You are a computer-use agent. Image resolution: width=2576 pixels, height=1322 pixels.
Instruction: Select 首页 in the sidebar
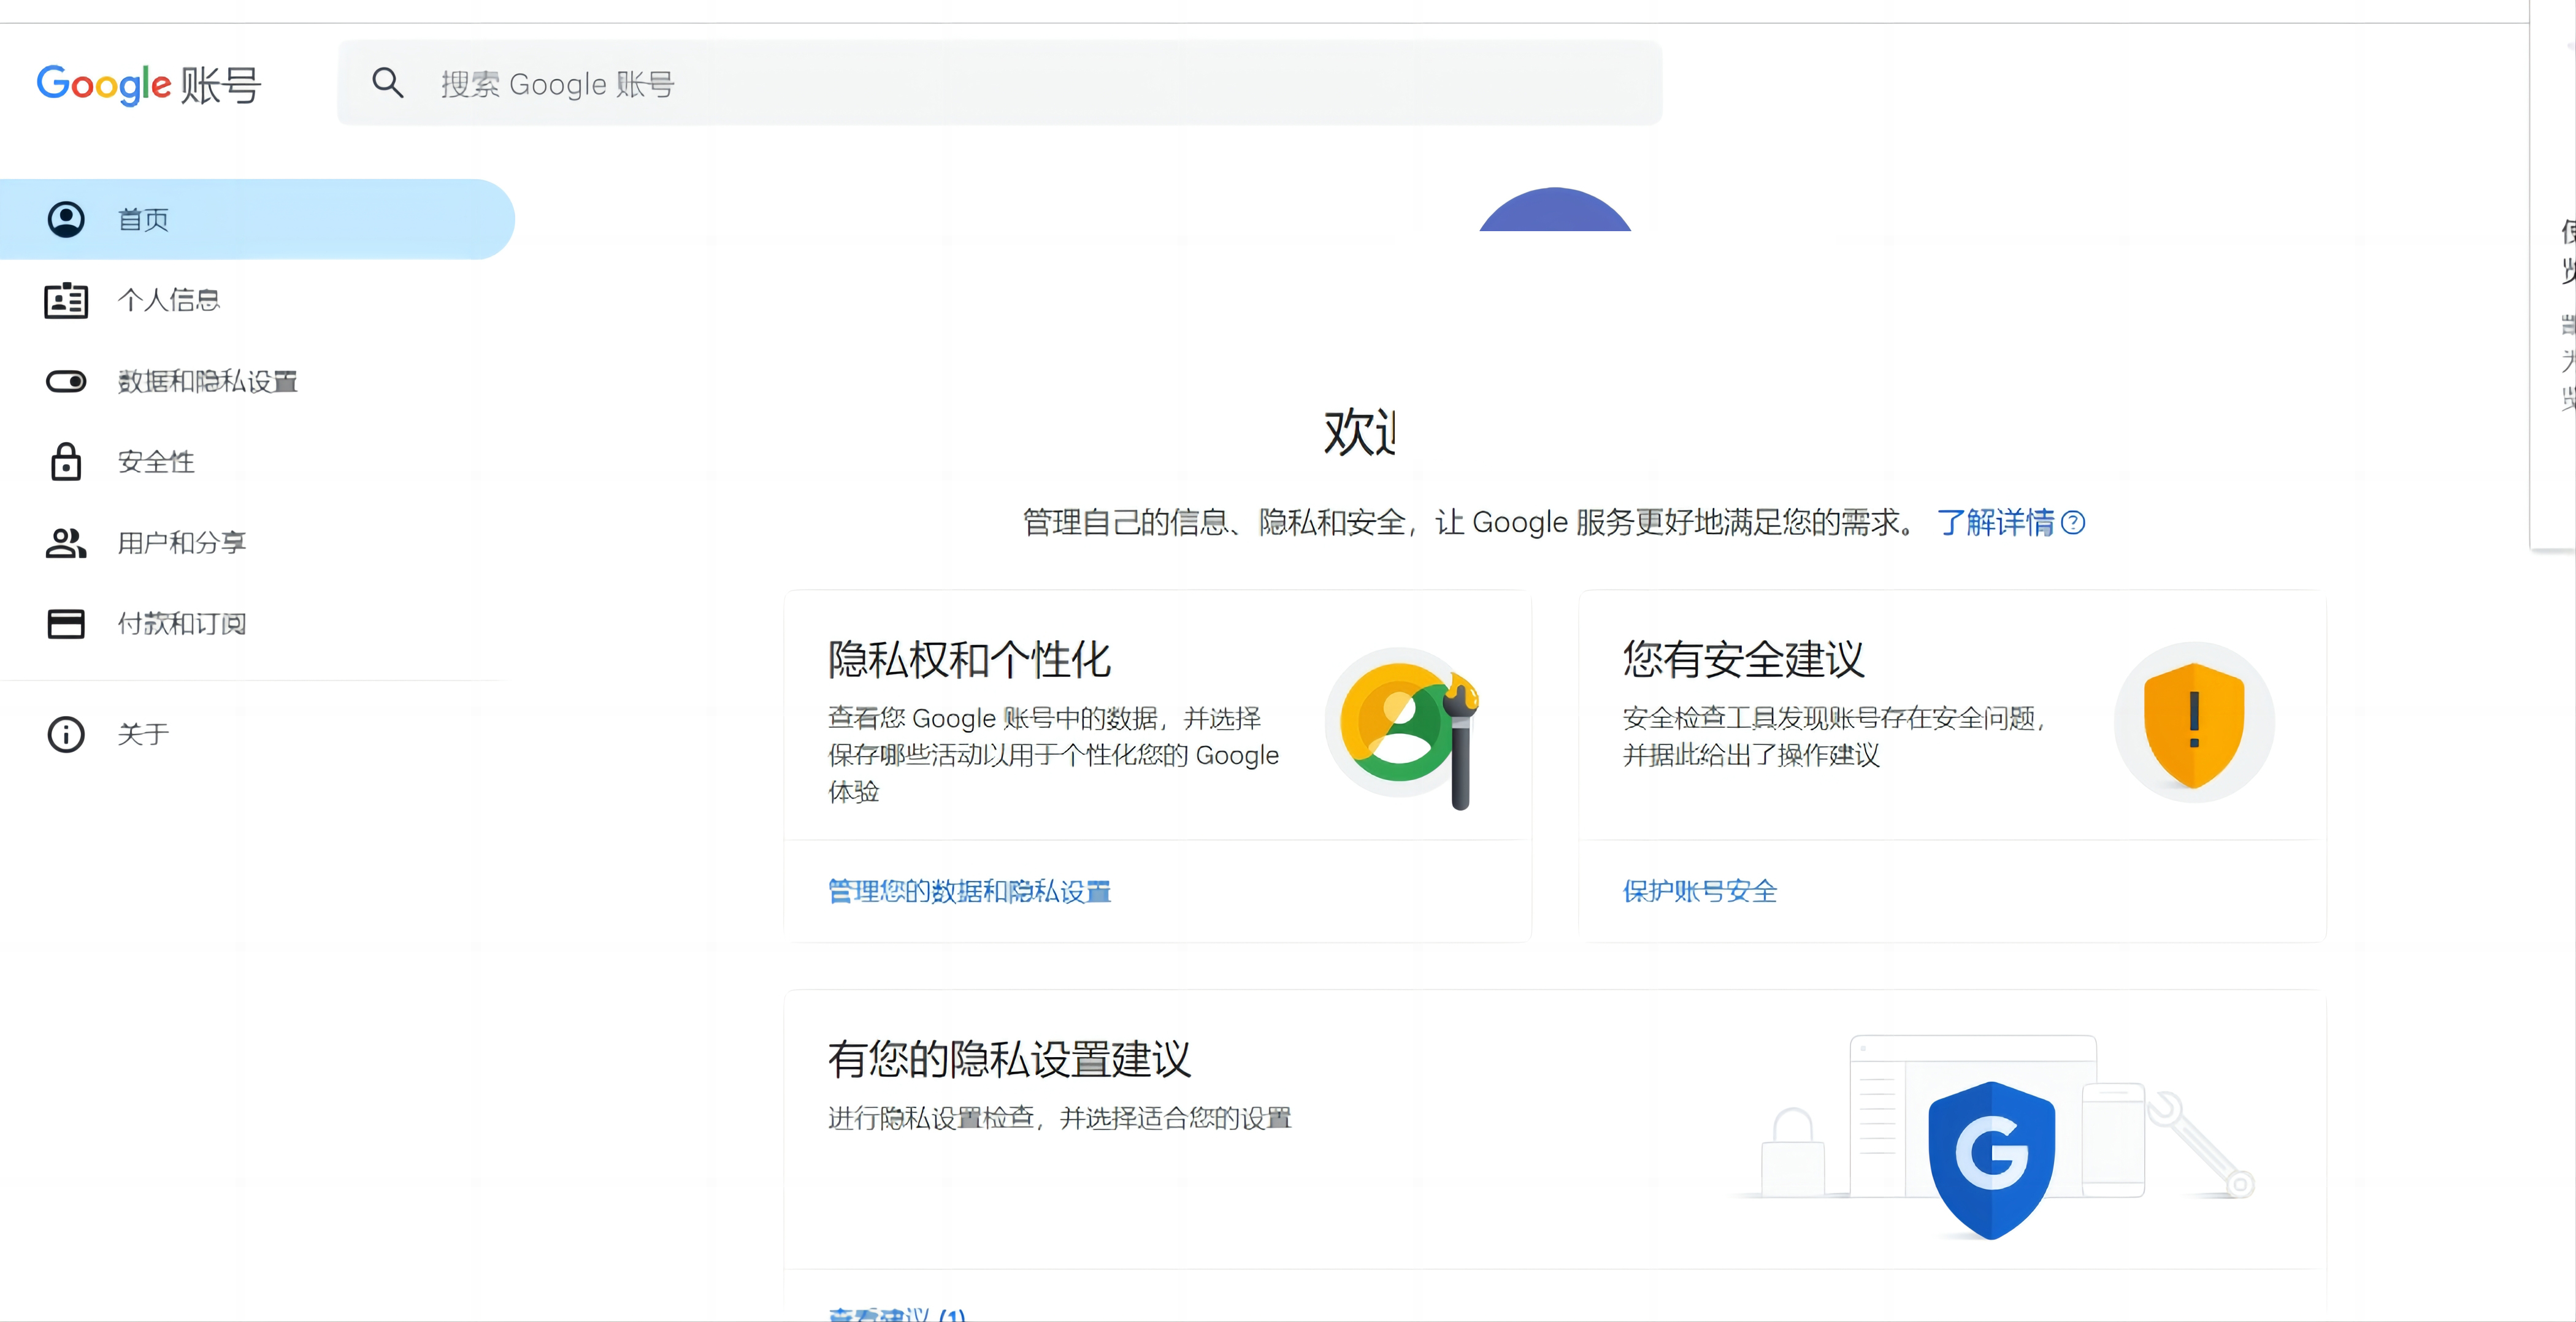click(143, 219)
